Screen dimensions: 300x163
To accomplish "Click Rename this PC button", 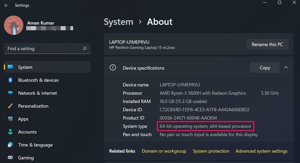I will (x=267, y=44).
